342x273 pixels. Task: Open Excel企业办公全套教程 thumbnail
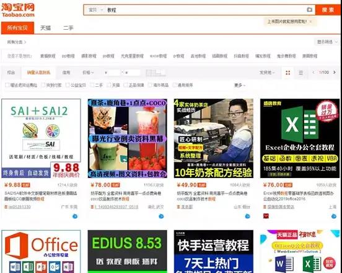click(300, 138)
